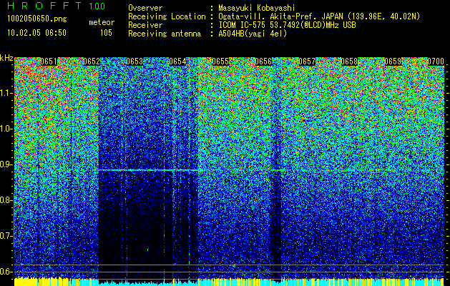The image size is (450, 286).
Task: Click the A504HB(yagi 4el) antenna text
Action: coord(253,34)
